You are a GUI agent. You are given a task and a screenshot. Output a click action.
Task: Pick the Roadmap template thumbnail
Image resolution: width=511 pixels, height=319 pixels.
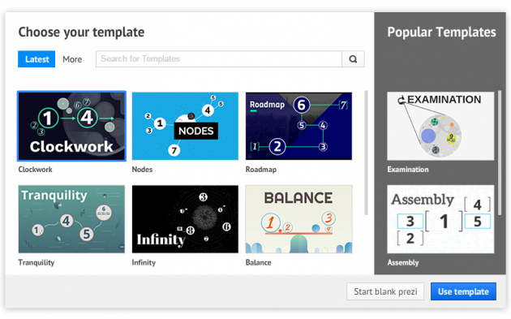(298, 127)
